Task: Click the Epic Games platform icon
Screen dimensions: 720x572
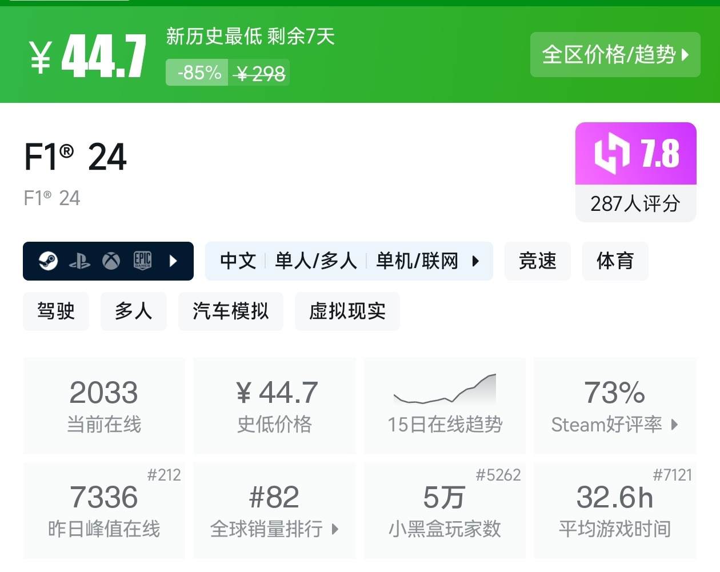Action: pyautogui.click(x=142, y=261)
